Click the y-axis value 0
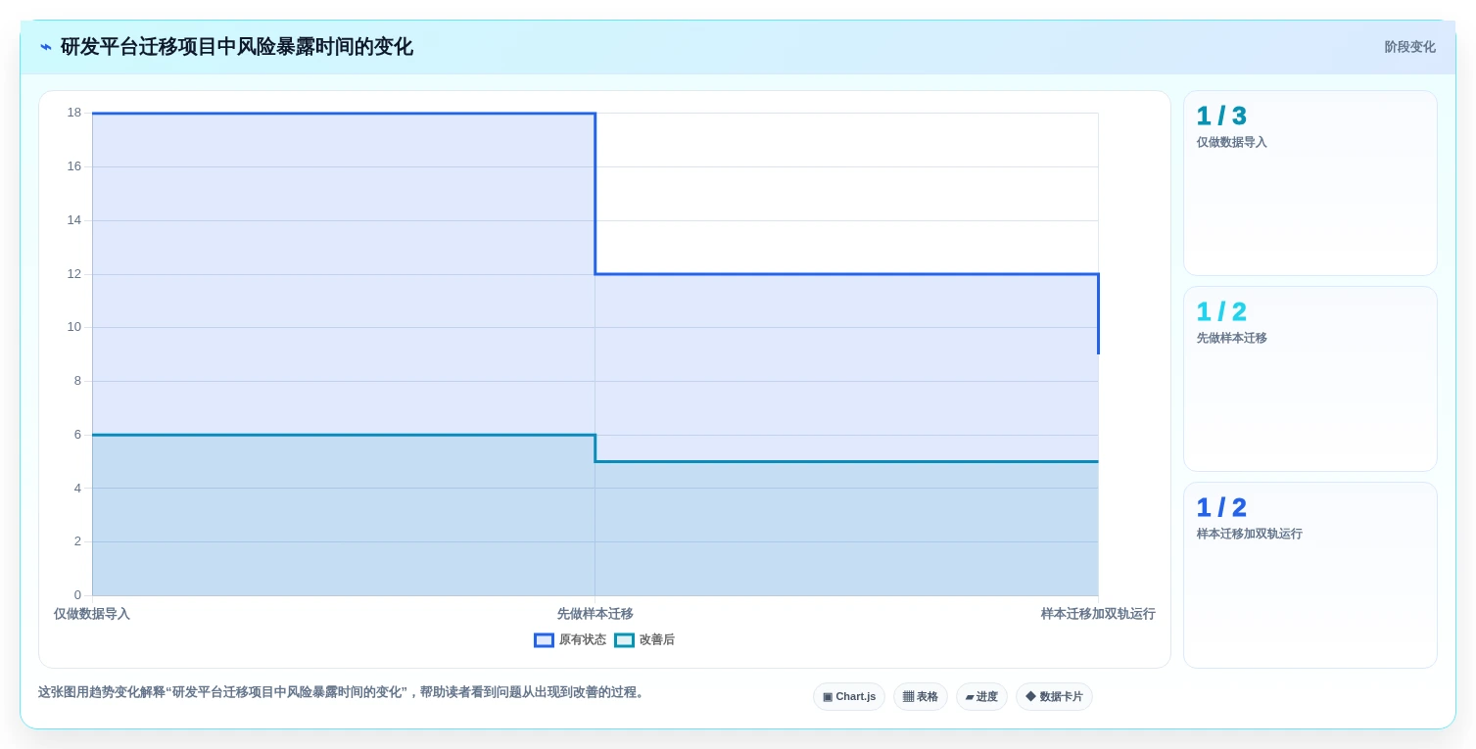The width and height of the screenshot is (1476, 749). [77, 595]
